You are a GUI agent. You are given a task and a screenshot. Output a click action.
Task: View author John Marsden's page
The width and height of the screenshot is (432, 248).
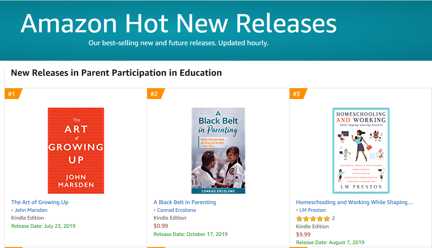[31, 210]
